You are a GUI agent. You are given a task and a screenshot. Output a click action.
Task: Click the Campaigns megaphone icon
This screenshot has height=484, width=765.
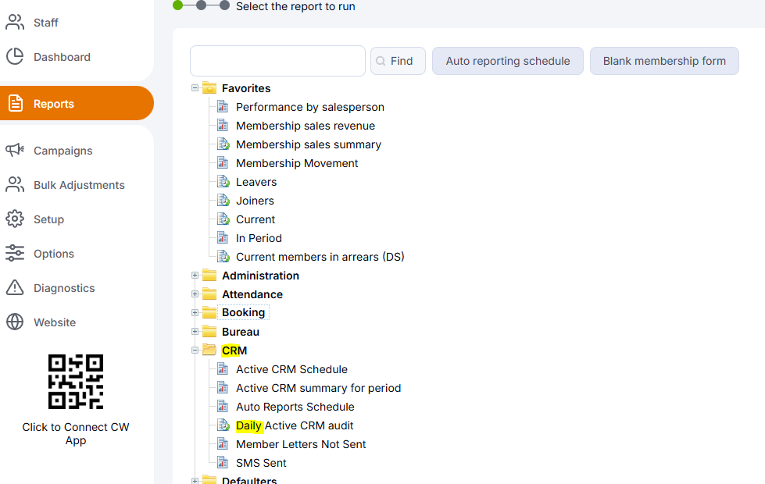15,150
